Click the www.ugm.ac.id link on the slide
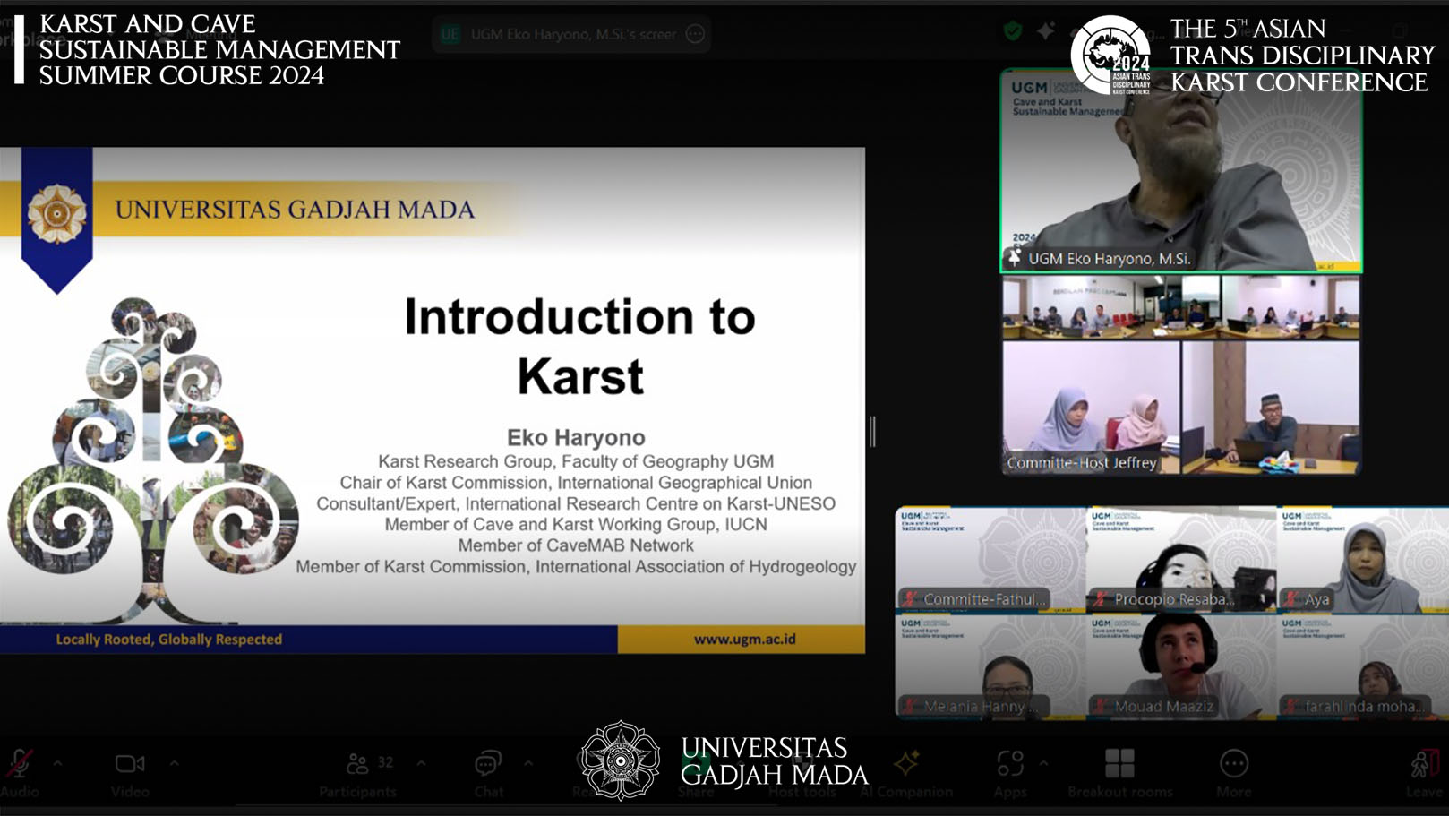The width and height of the screenshot is (1449, 816). pos(745,640)
